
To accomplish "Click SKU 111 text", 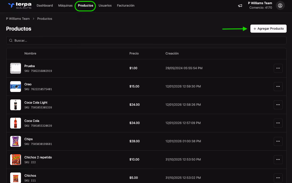I will pos(30,180).
